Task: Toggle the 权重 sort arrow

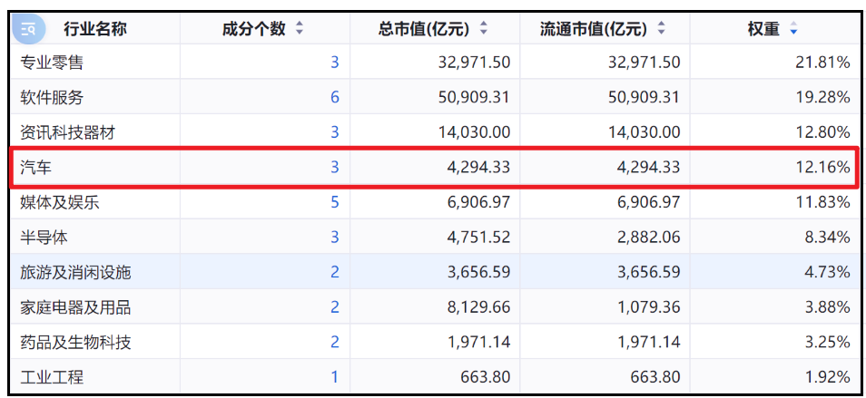Action: point(793,29)
